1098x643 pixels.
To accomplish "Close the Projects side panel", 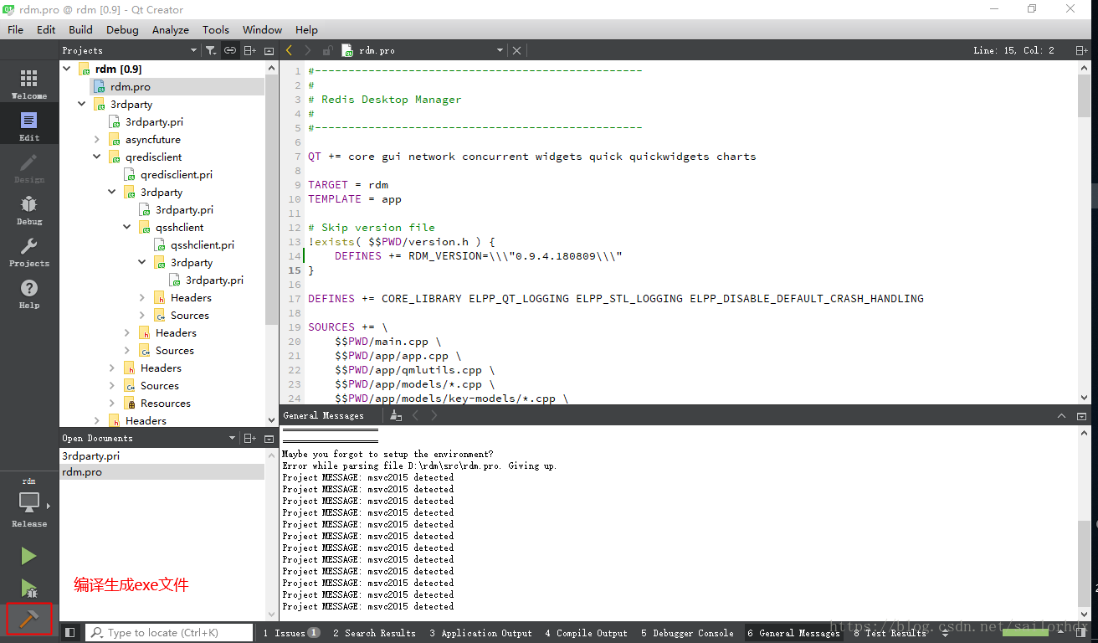I will tap(269, 50).
